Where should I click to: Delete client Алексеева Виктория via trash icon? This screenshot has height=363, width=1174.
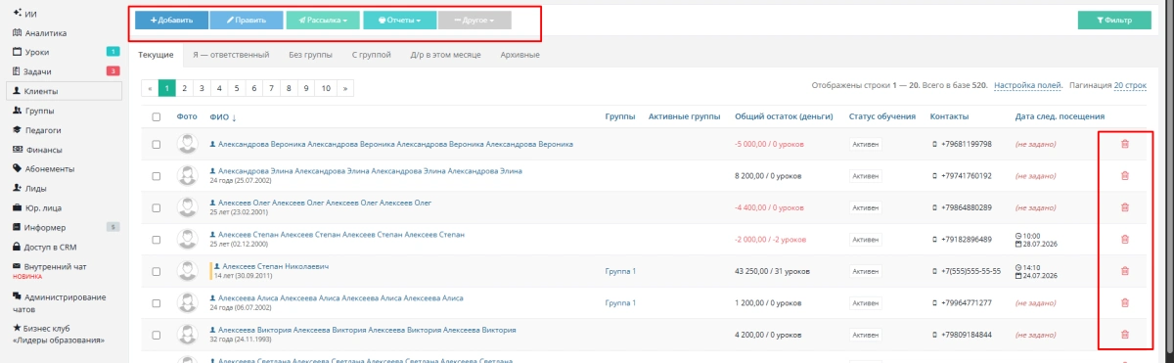(1124, 335)
